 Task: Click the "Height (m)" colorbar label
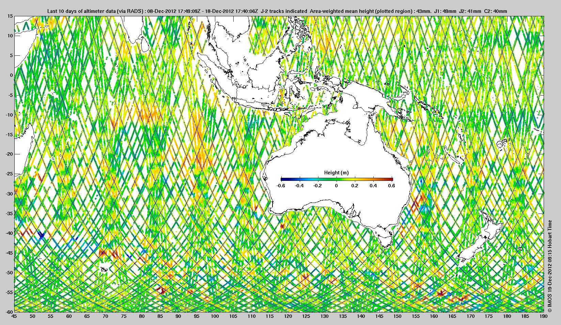pyautogui.click(x=337, y=173)
